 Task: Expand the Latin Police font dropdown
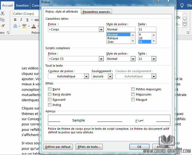click(x=101, y=29)
